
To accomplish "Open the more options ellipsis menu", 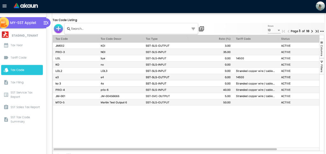I will point(322,31).
